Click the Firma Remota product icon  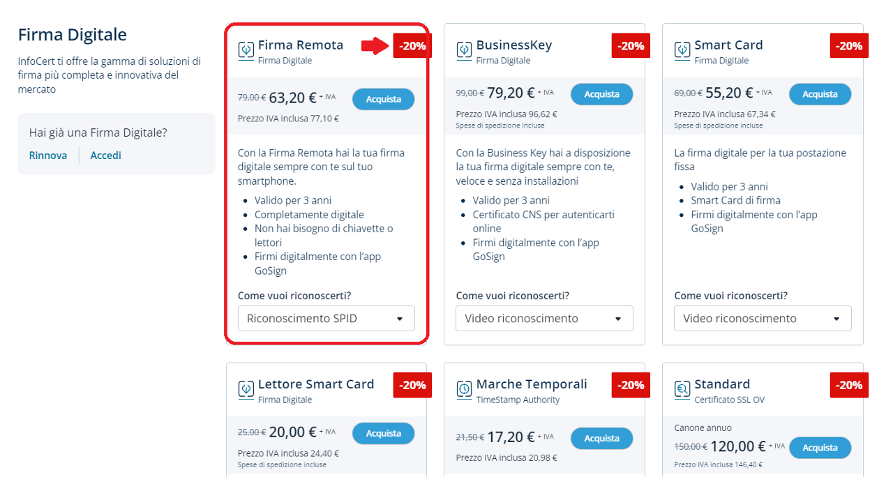246,50
